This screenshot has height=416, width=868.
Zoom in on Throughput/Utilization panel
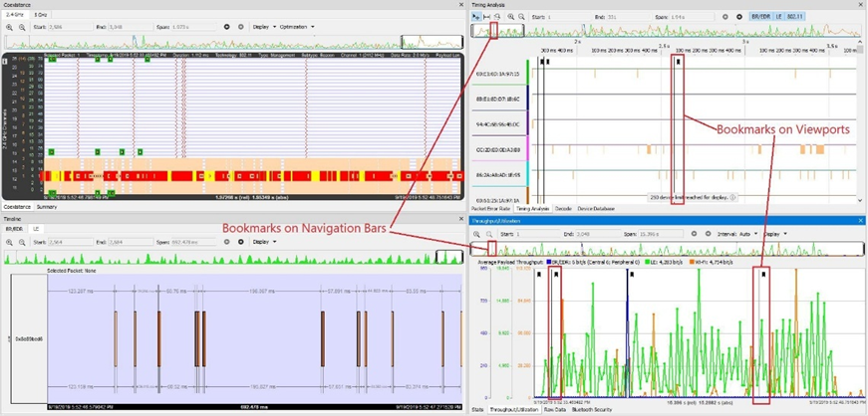pos(476,234)
